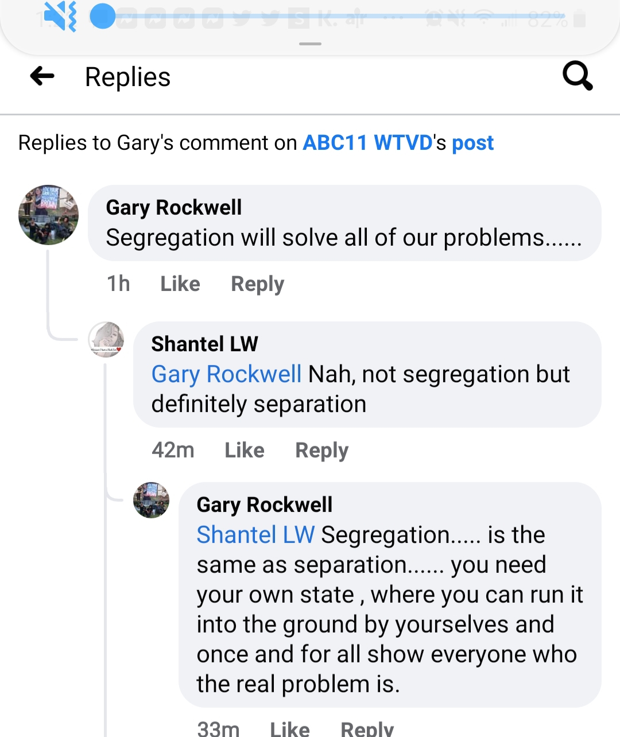Reply to Shantel LW's separation comment
The width and height of the screenshot is (620, 737).
321,450
